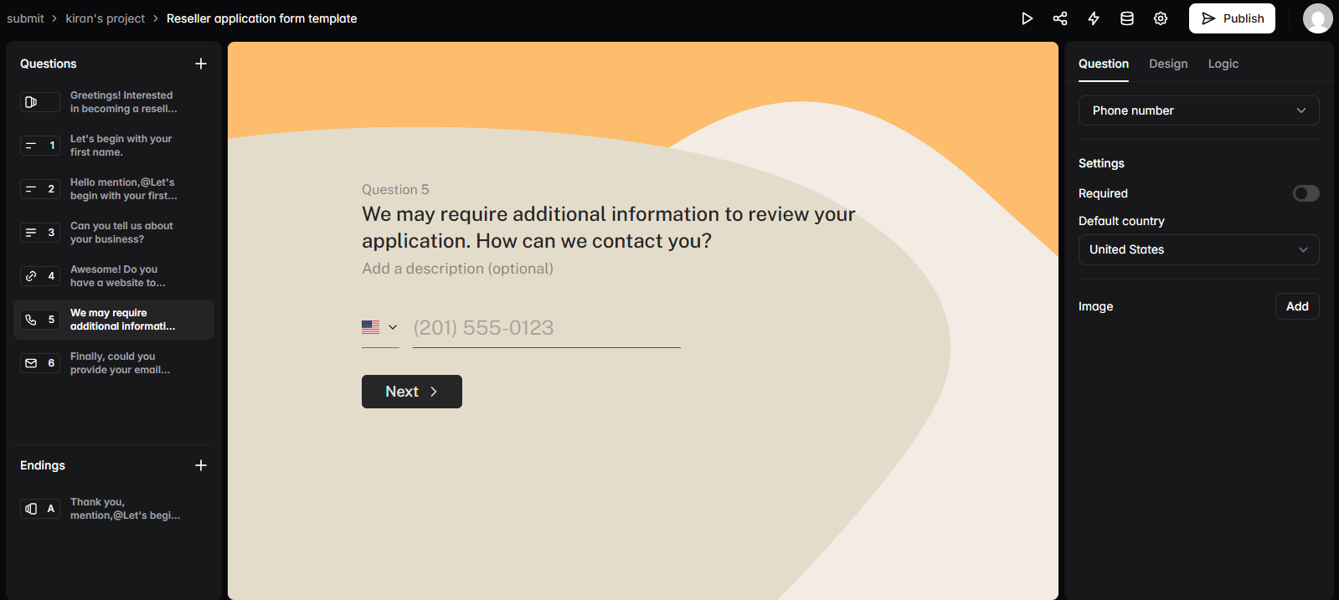
Task: Click the user profile avatar
Action: tap(1317, 18)
